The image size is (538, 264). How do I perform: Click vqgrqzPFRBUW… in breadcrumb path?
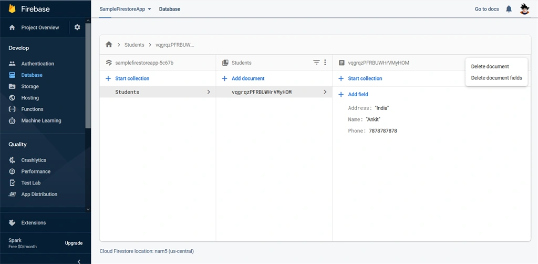click(x=174, y=45)
